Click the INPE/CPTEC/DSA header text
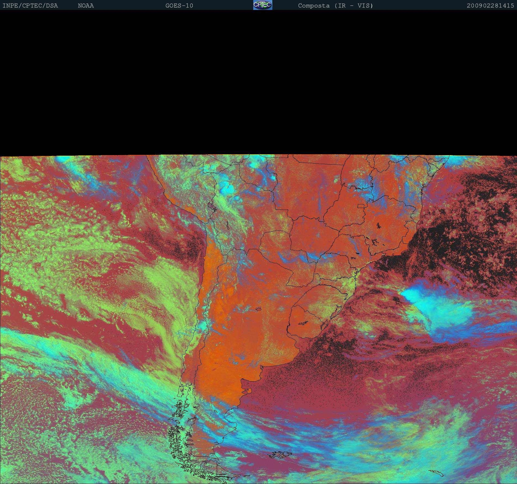 30,6
